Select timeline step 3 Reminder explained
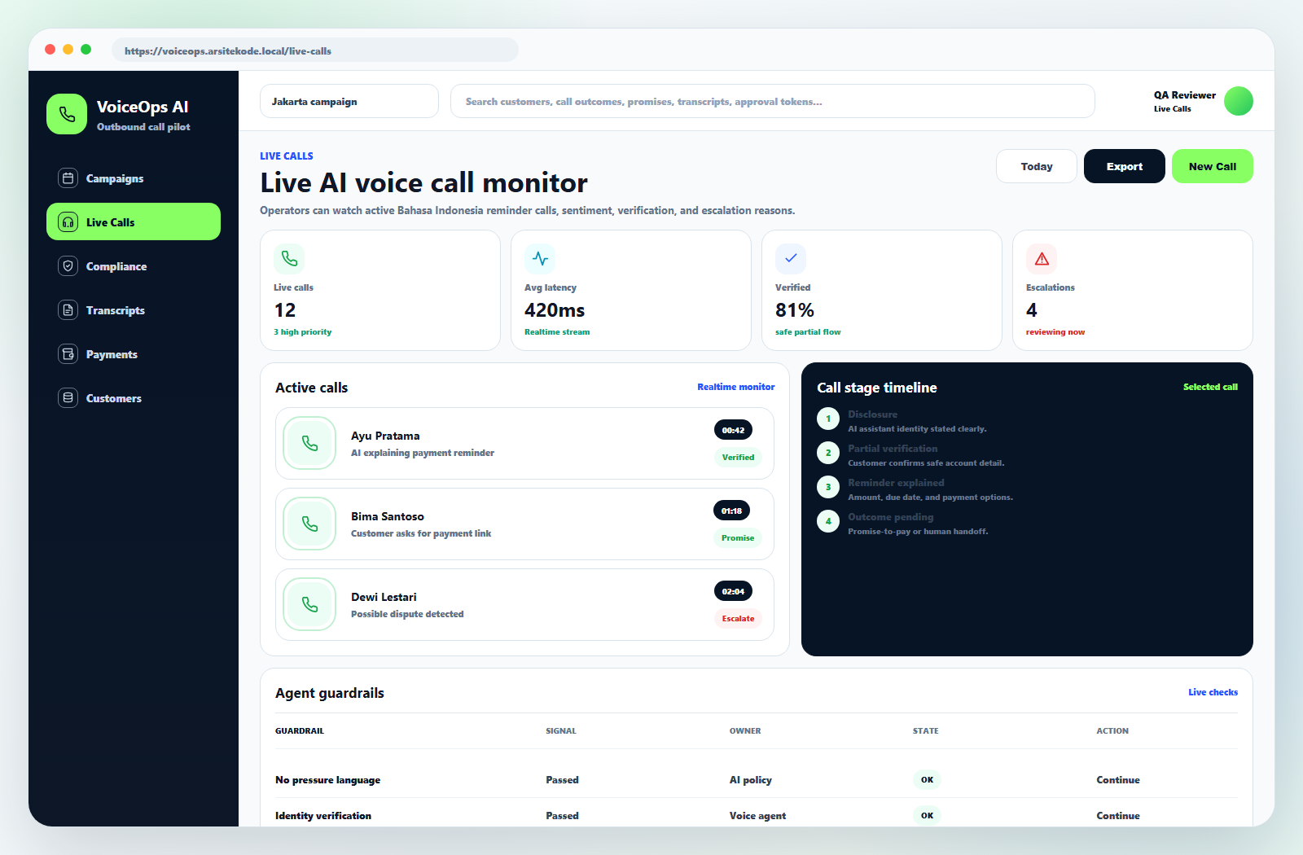Viewport: 1303px width, 855px height. click(x=828, y=487)
